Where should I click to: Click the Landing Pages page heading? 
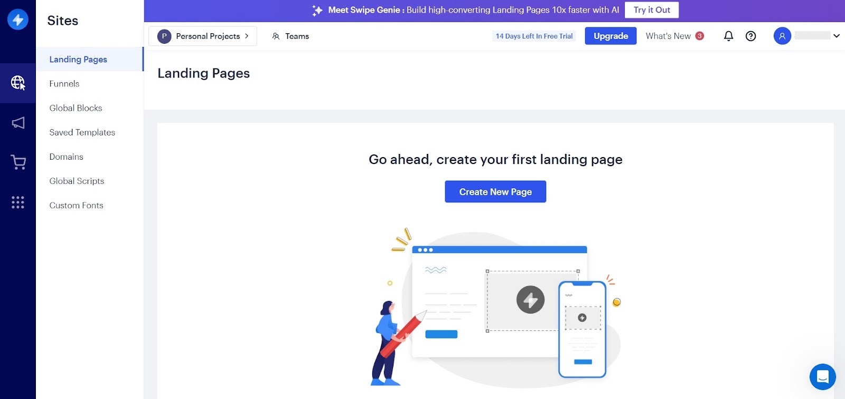[x=203, y=73]
